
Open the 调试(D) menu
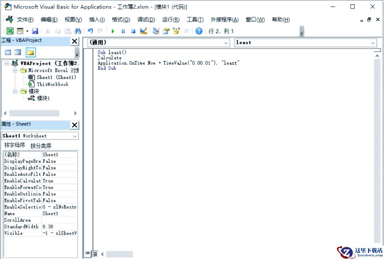click(146, 20)
